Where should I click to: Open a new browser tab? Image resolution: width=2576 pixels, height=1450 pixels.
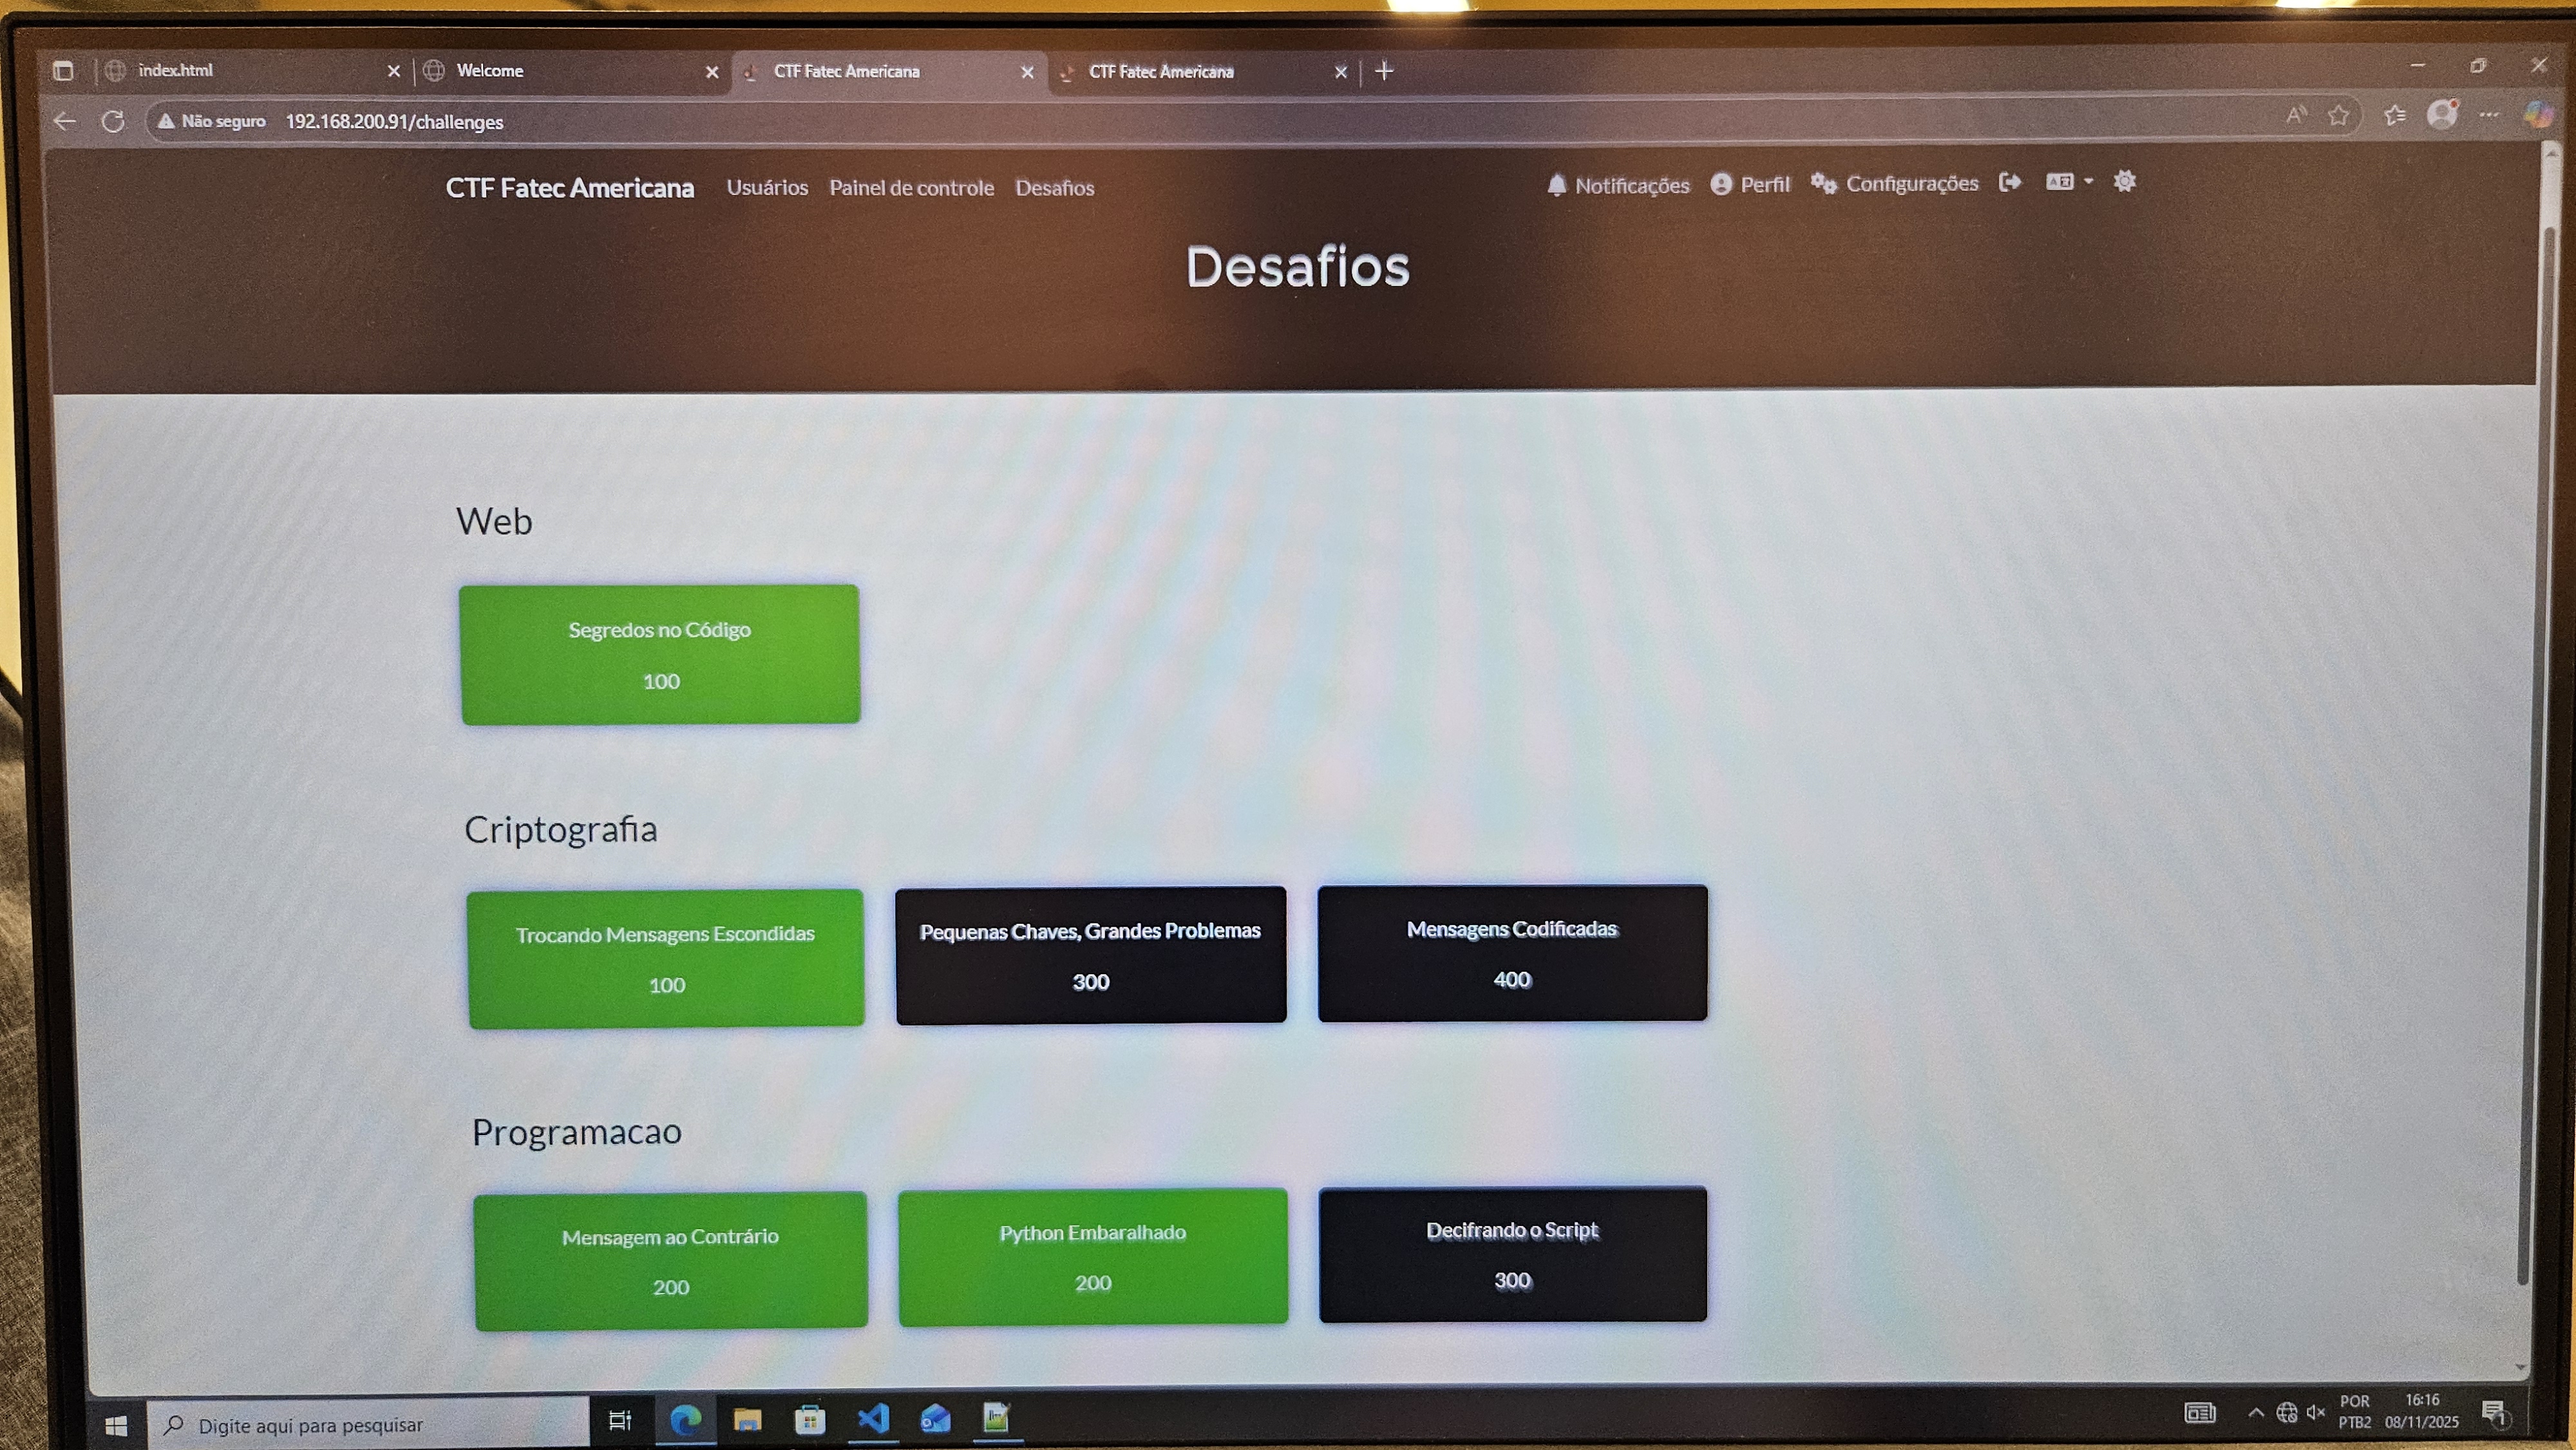(x=1384, y=71)
